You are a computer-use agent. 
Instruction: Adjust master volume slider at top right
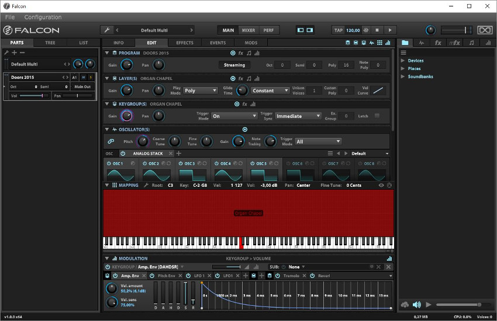click(457, 30)
